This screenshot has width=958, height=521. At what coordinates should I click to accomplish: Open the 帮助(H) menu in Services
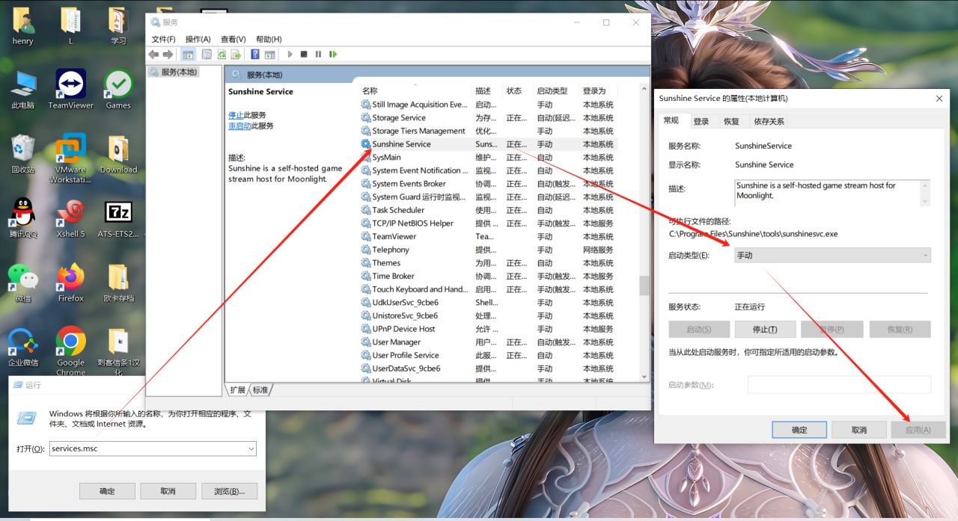click(x=269, y=39)
